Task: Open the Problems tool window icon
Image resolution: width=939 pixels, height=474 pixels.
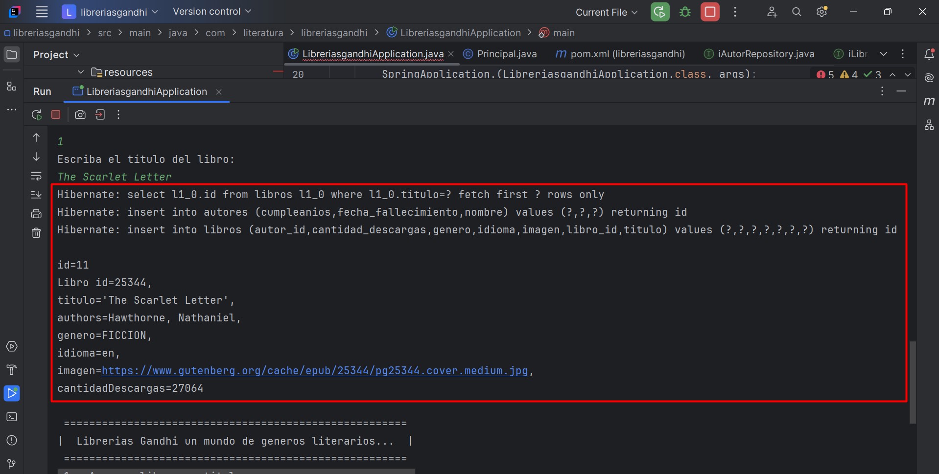Action: point(12,440)
